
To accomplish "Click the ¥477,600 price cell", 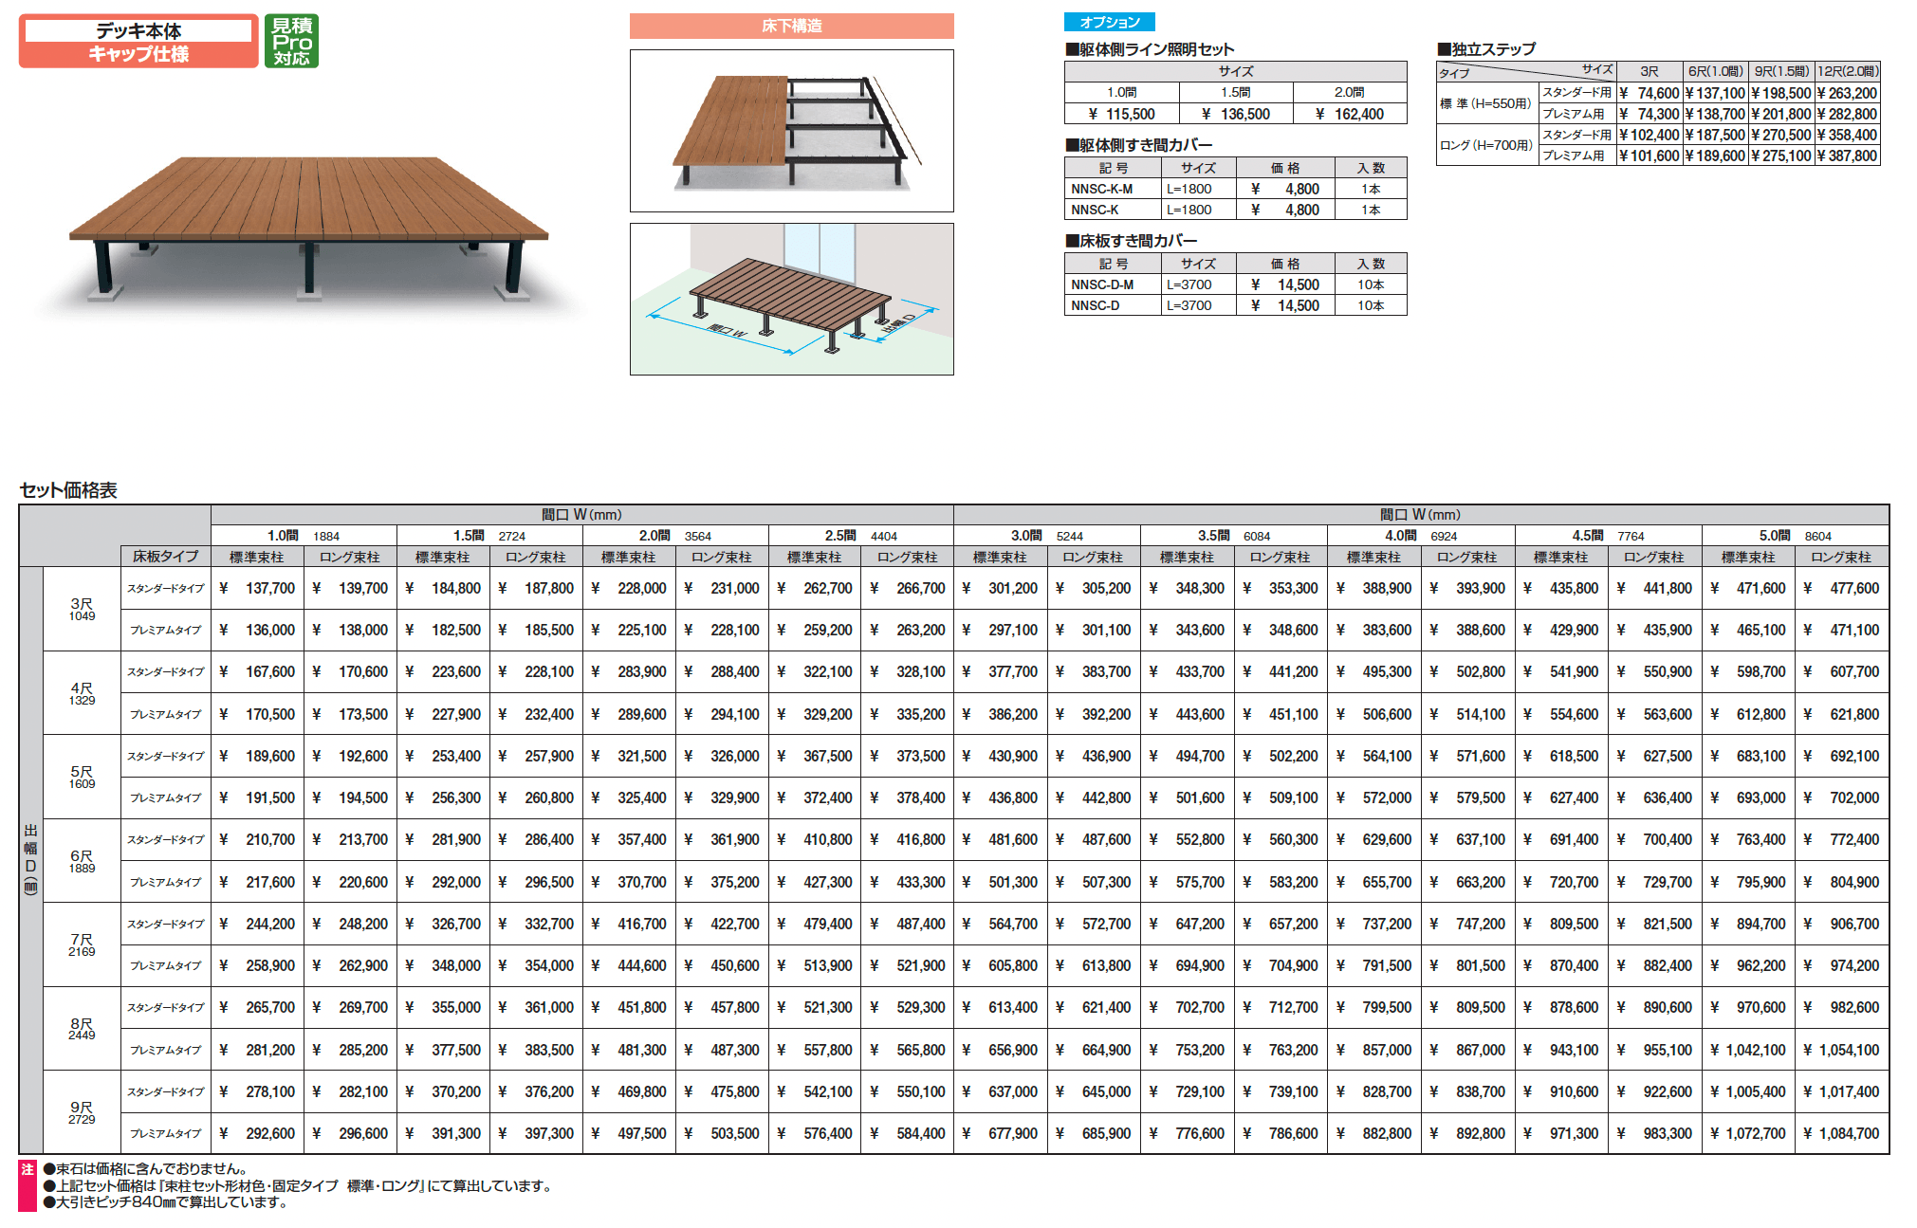I will [1841, 588].
